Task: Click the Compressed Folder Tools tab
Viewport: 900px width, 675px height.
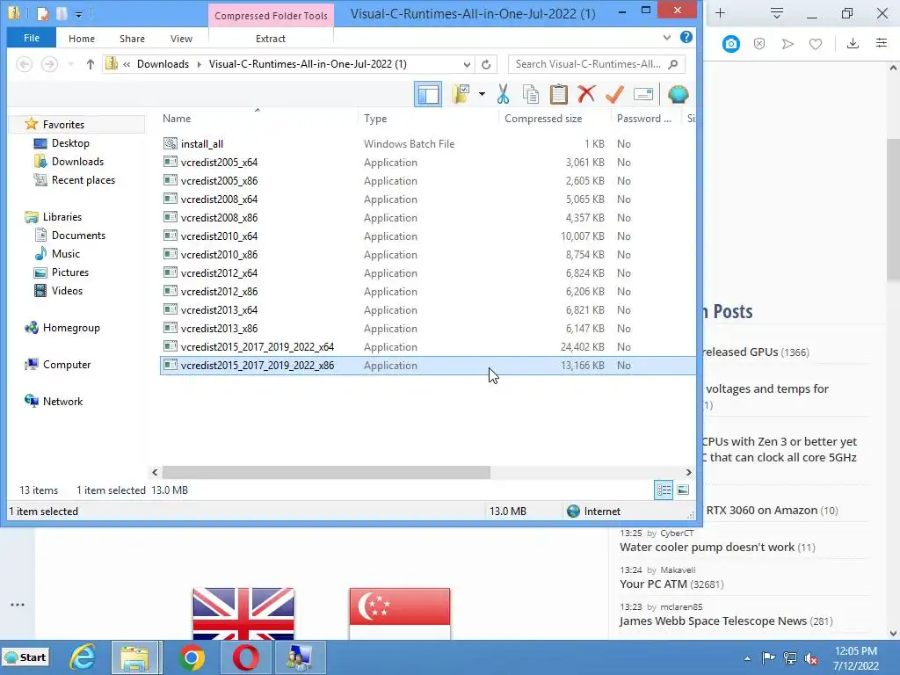Action: pos(271,16)
